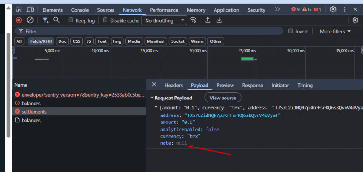Show the request Timing tab
Screen dimensions: 363x172
305,85
